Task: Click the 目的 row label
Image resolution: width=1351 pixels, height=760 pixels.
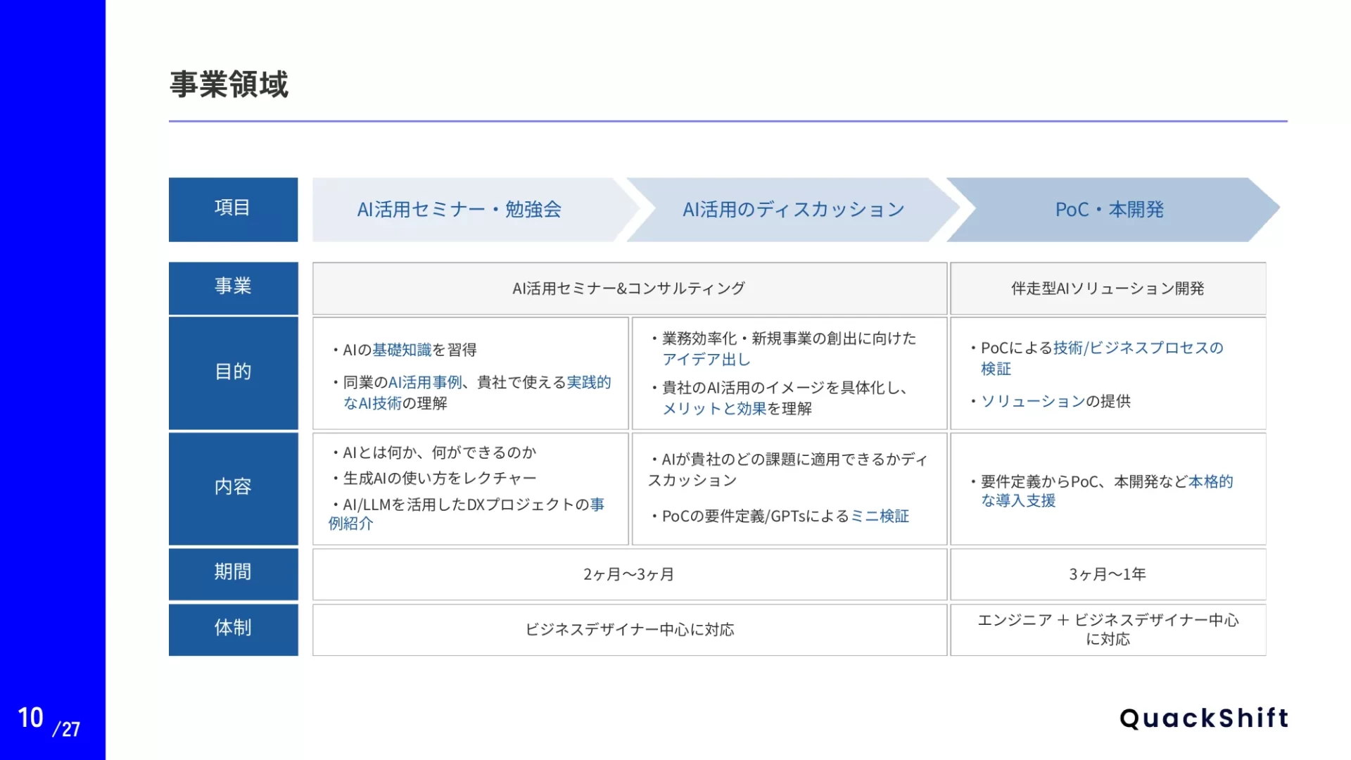Action: (233, 372)
